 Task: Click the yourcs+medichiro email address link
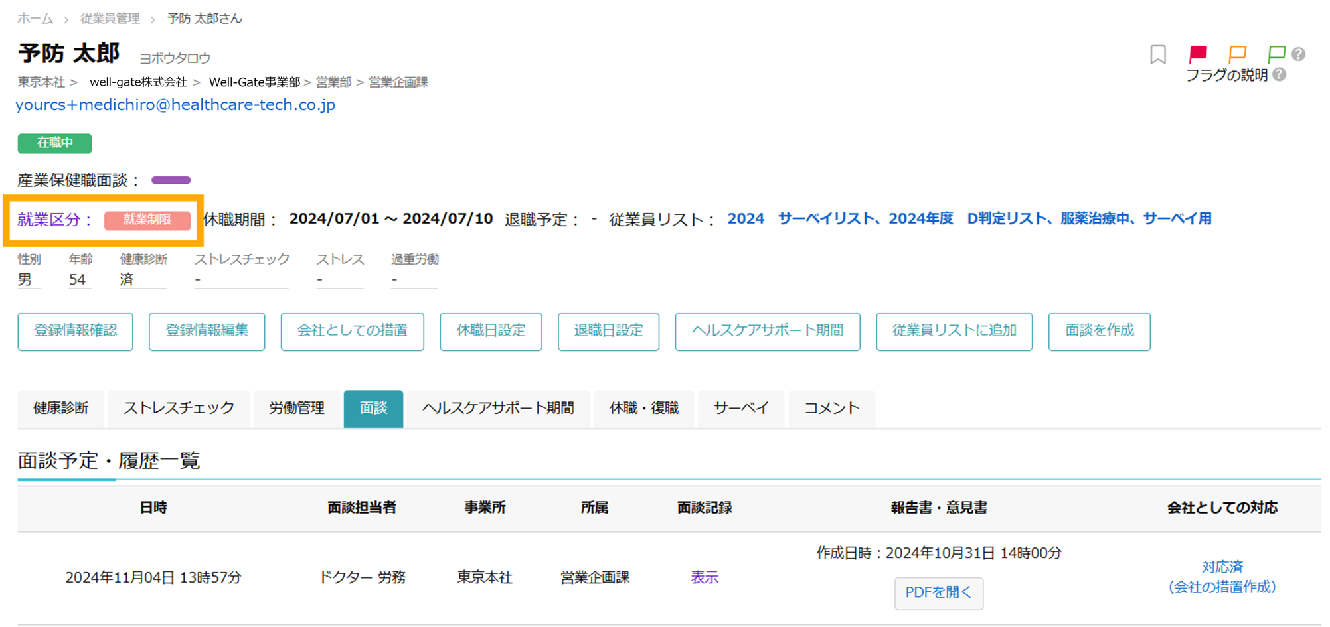175,105
